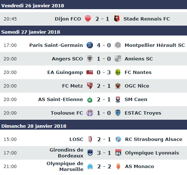This screenshot has width=187, height=175.
Task: Click the Dijon FCO club crest
Action: click(x=88, y=19)
